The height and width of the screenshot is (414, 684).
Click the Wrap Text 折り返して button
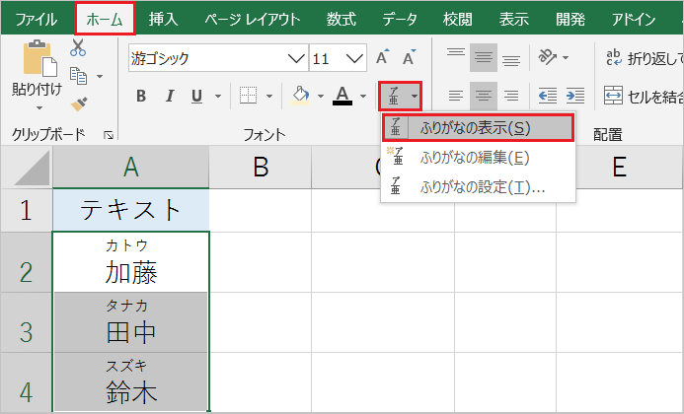(644, 58)
